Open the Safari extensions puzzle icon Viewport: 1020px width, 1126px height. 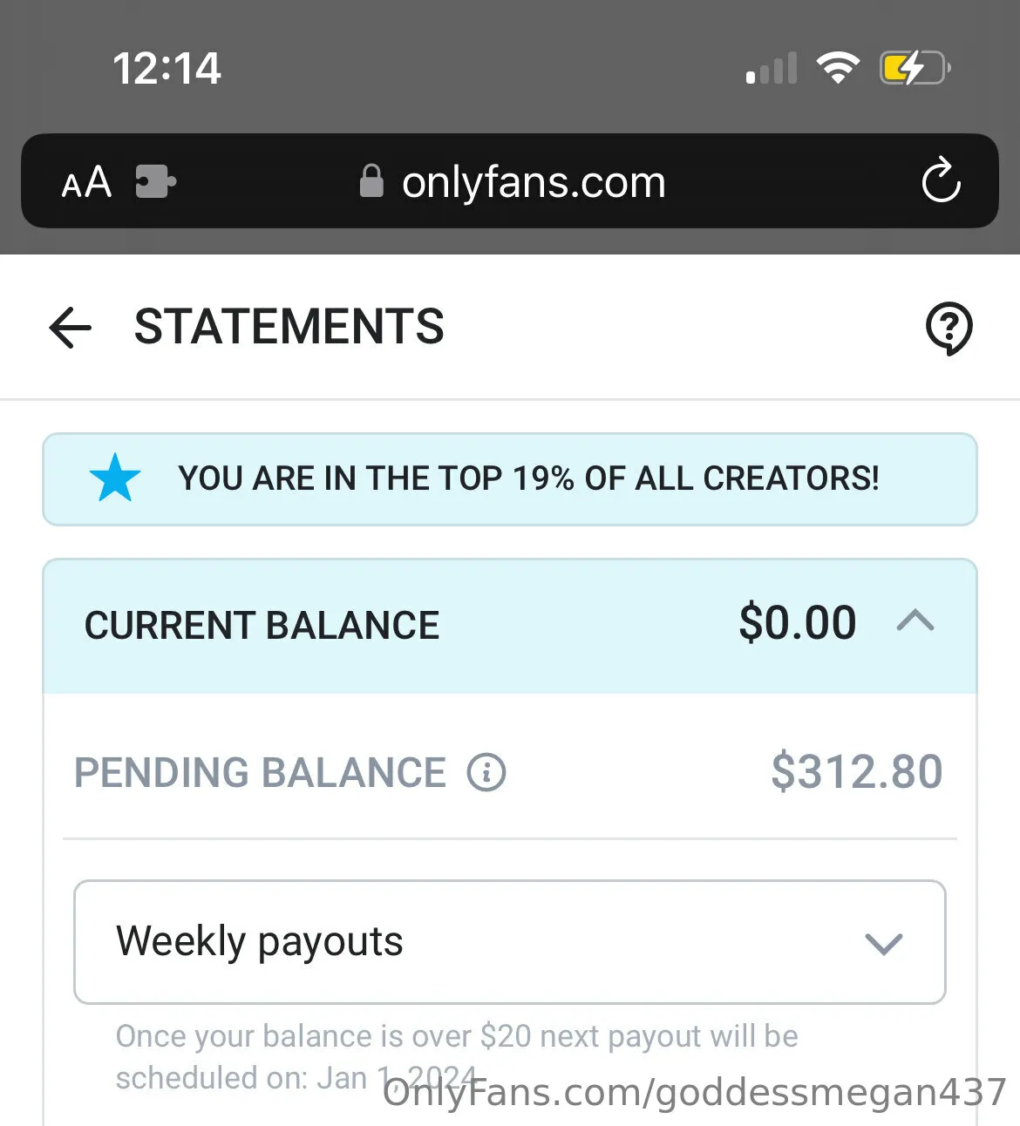(x=156, y=182)
